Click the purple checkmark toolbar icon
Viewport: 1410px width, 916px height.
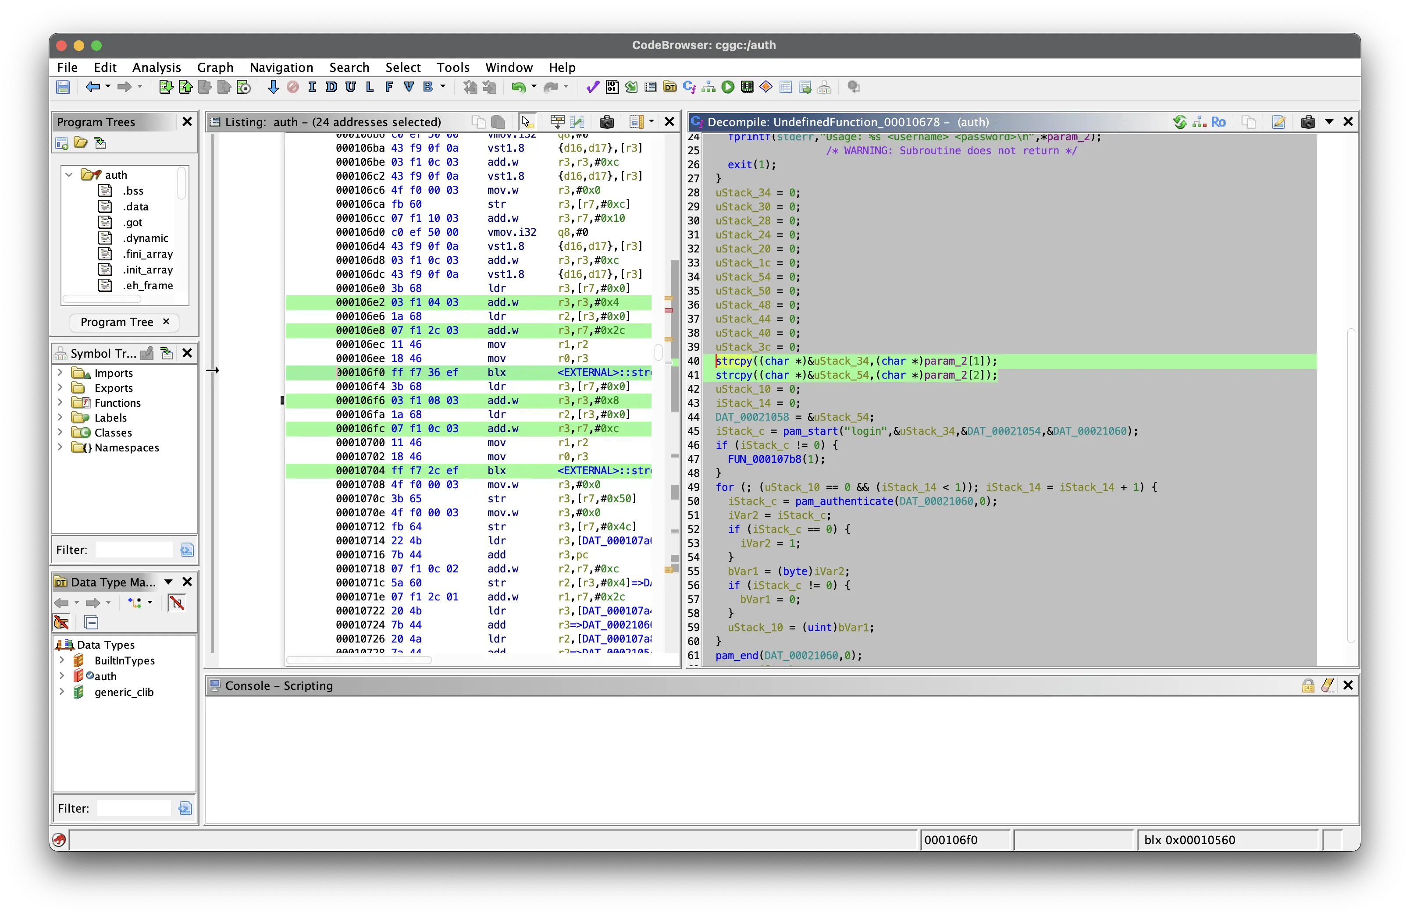pos(592,87)
